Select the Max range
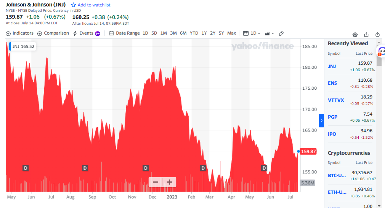This screenshot has width=385, height=208. coord(231,33)
